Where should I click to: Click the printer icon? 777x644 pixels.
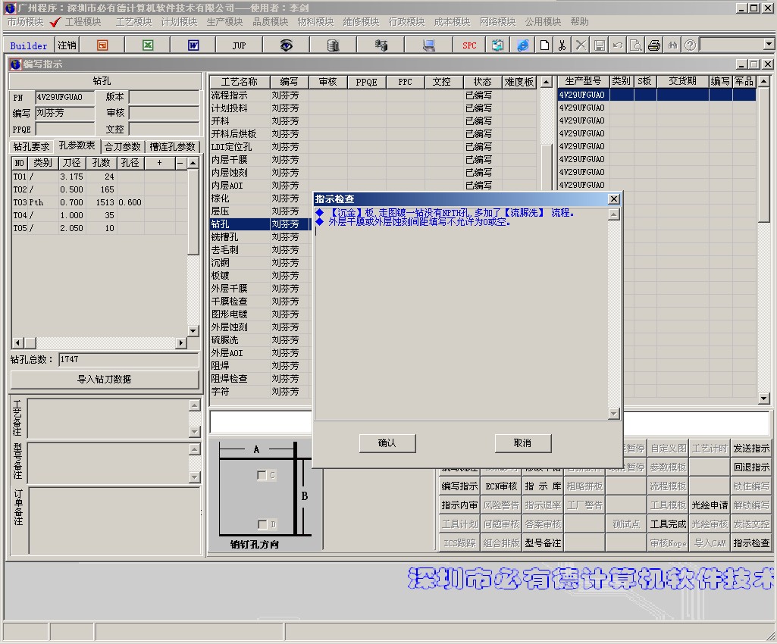[x=654, y=45]
